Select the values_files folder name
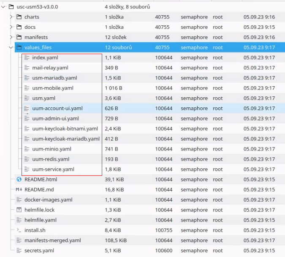The width and height of the screenshot is (285, 257). coord(38,47)
